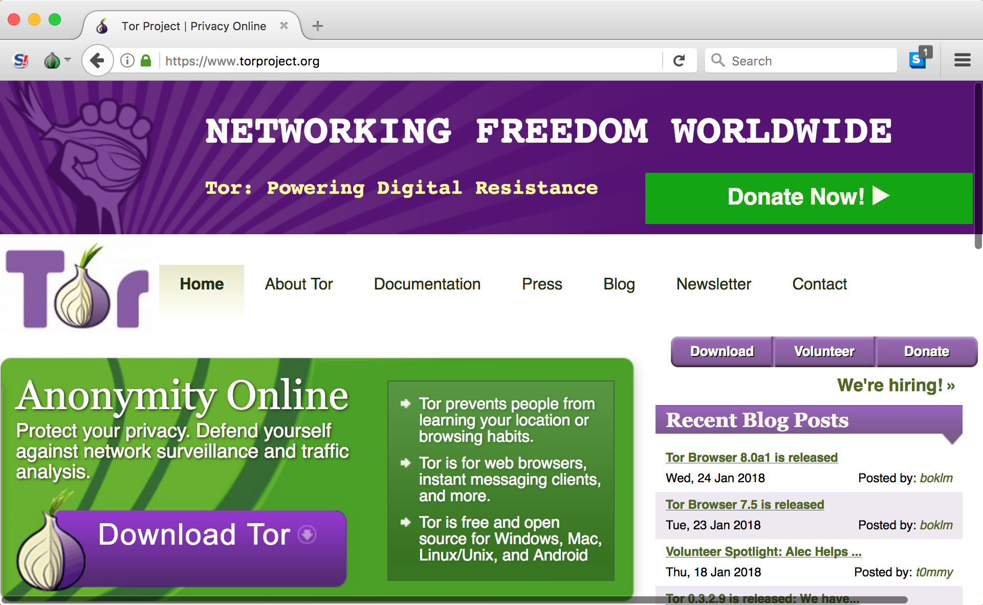
Task: Select the Blog navigation tab
Action: [x=617, y=283]
